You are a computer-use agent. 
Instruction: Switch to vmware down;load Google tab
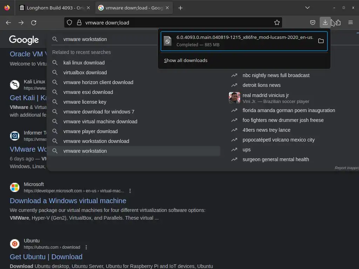point(134,8)
